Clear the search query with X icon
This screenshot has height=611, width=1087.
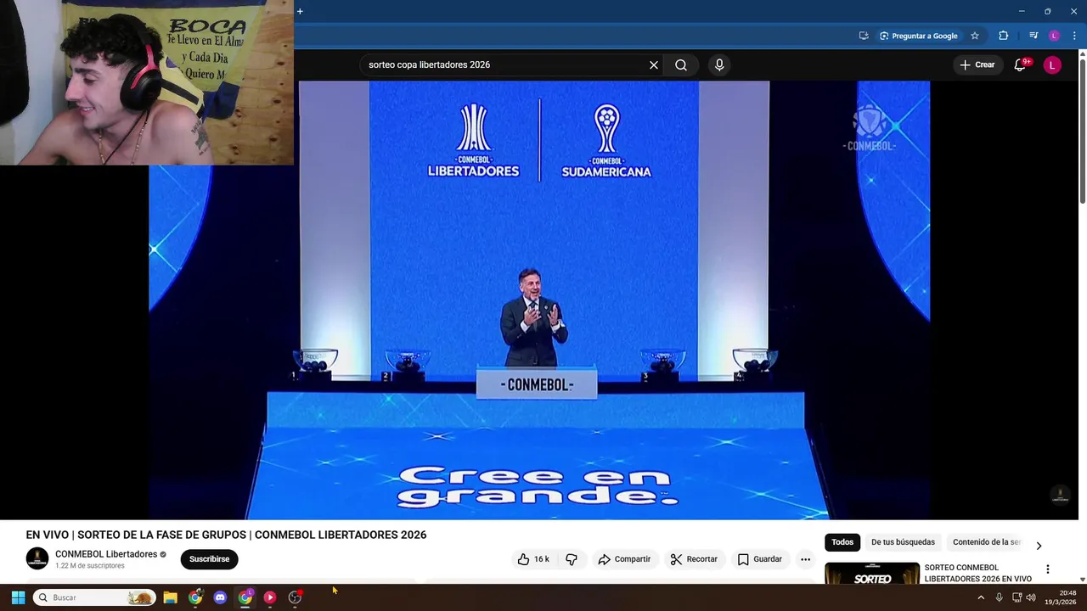click(654, 64)
